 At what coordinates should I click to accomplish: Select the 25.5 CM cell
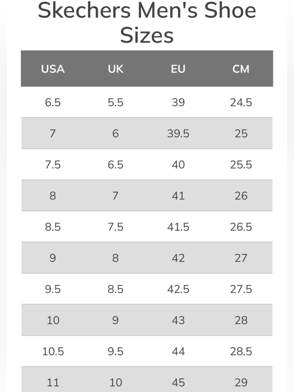point(241,165)
